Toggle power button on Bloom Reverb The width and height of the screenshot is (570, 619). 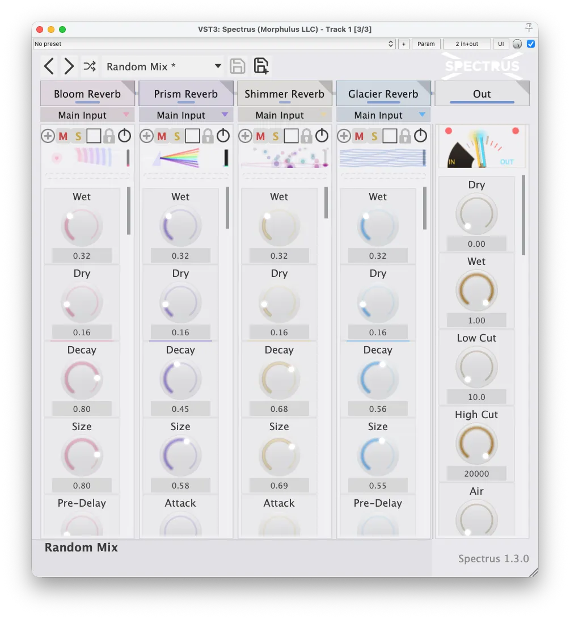click(x=124, y=136)
